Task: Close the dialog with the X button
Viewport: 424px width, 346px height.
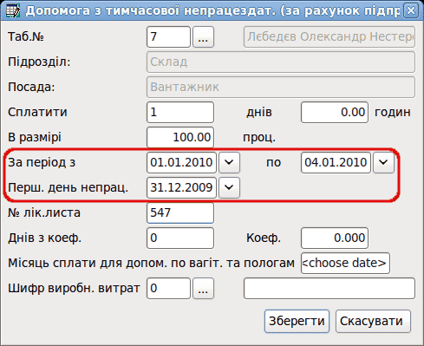Action: coord(411,10)
